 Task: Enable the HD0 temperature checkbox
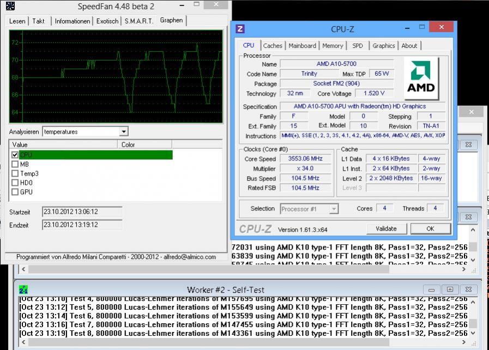point(15,183)
